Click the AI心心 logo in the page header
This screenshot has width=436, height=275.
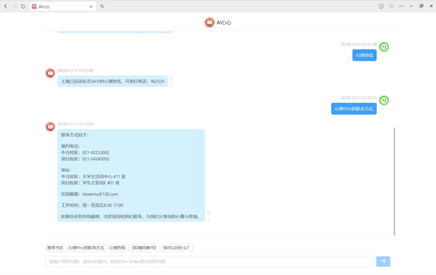coord(209,22)
